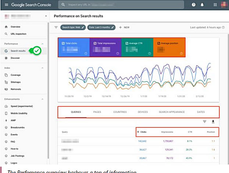Switch to the Pages tab
This screenshot has width=229, height=173.
[97, 112]
